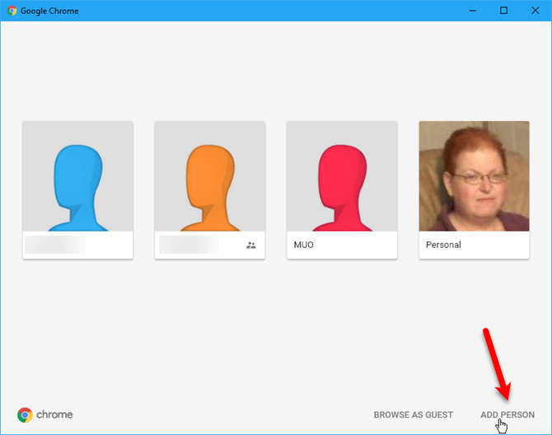The height and width of the screenshot is (435, 552).
Task: Open the red MUO profile avatar
Action: [342, 176]
